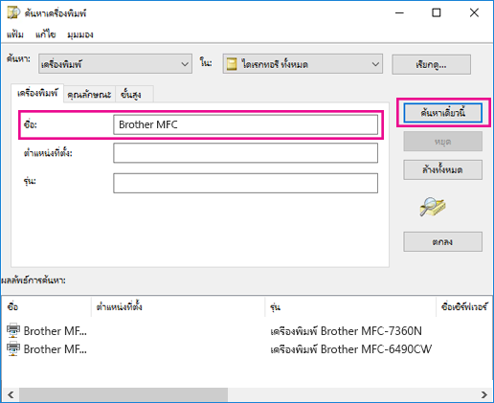
Task: Click the horizontal scrollbar right arrow
Action: click(x=484, y=394)
